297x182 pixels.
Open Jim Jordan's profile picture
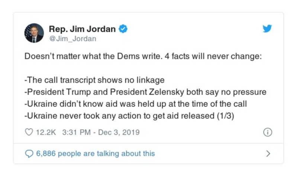[x=34, y=33]
